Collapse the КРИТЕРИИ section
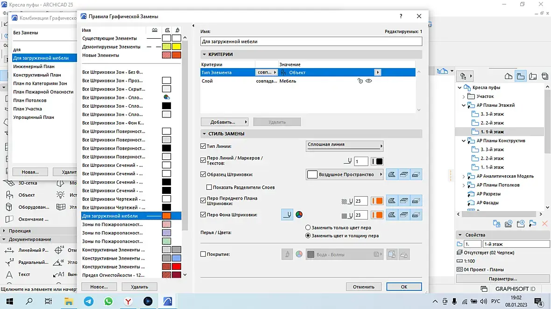Screen dimensions: 551x309 point(204,55)
